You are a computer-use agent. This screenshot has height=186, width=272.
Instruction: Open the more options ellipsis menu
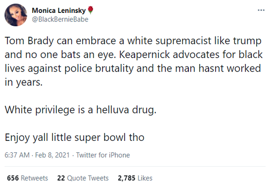point(261,10)
